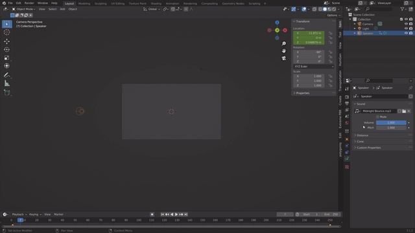Toggle camera view with camera icon
This screenshot has height=233, width=415.
click(x=284, y=58)
